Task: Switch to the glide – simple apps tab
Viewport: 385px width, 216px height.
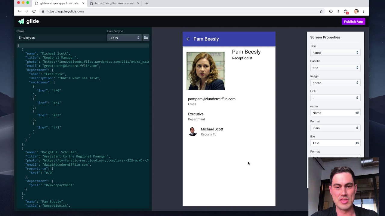Action: click(59, 3)
